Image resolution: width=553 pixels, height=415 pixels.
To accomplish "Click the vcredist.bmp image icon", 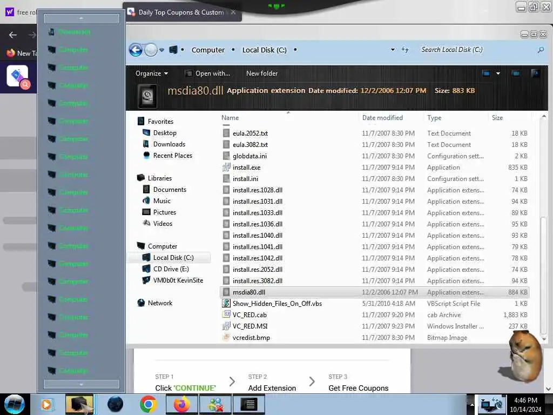I will [x=226, y=337].
